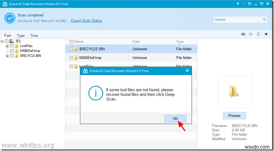This screenshot has width=274, height=151.
Task: Click the scan completed checkmark icon
Action: tap(10, 18)
